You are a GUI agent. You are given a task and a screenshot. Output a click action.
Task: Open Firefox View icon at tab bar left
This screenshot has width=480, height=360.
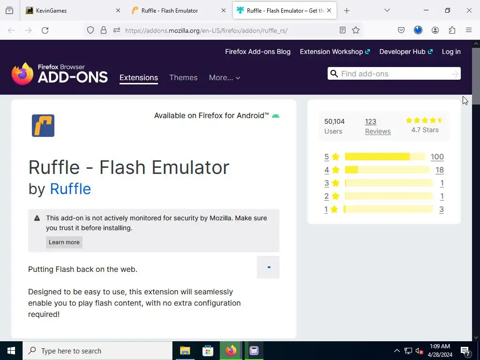click(x=9, y=10)
